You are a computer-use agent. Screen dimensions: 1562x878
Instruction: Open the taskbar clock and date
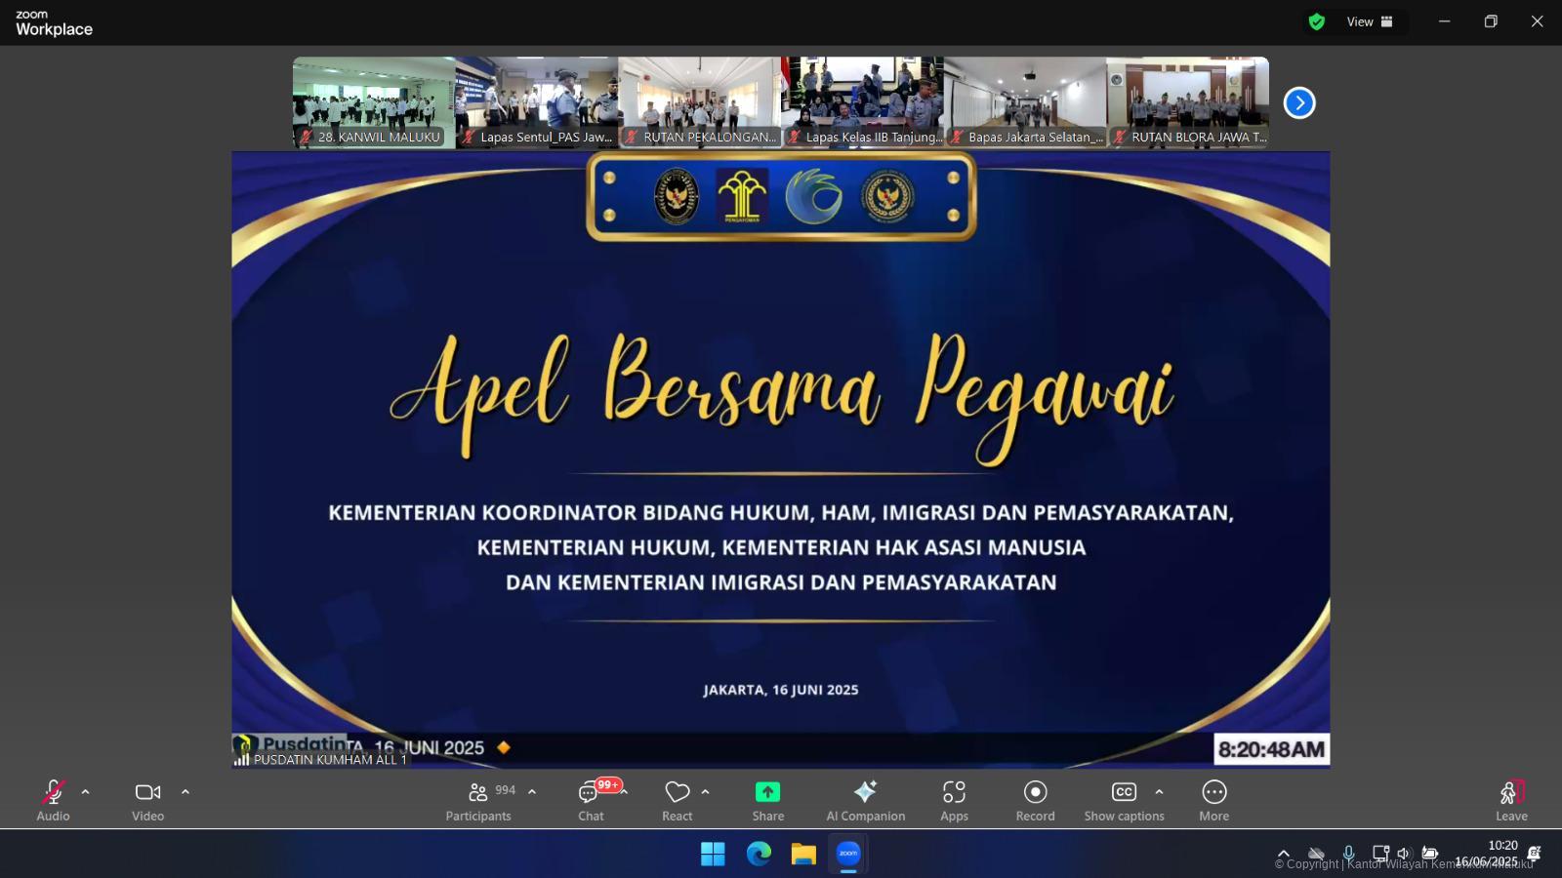click(1487, 854)
